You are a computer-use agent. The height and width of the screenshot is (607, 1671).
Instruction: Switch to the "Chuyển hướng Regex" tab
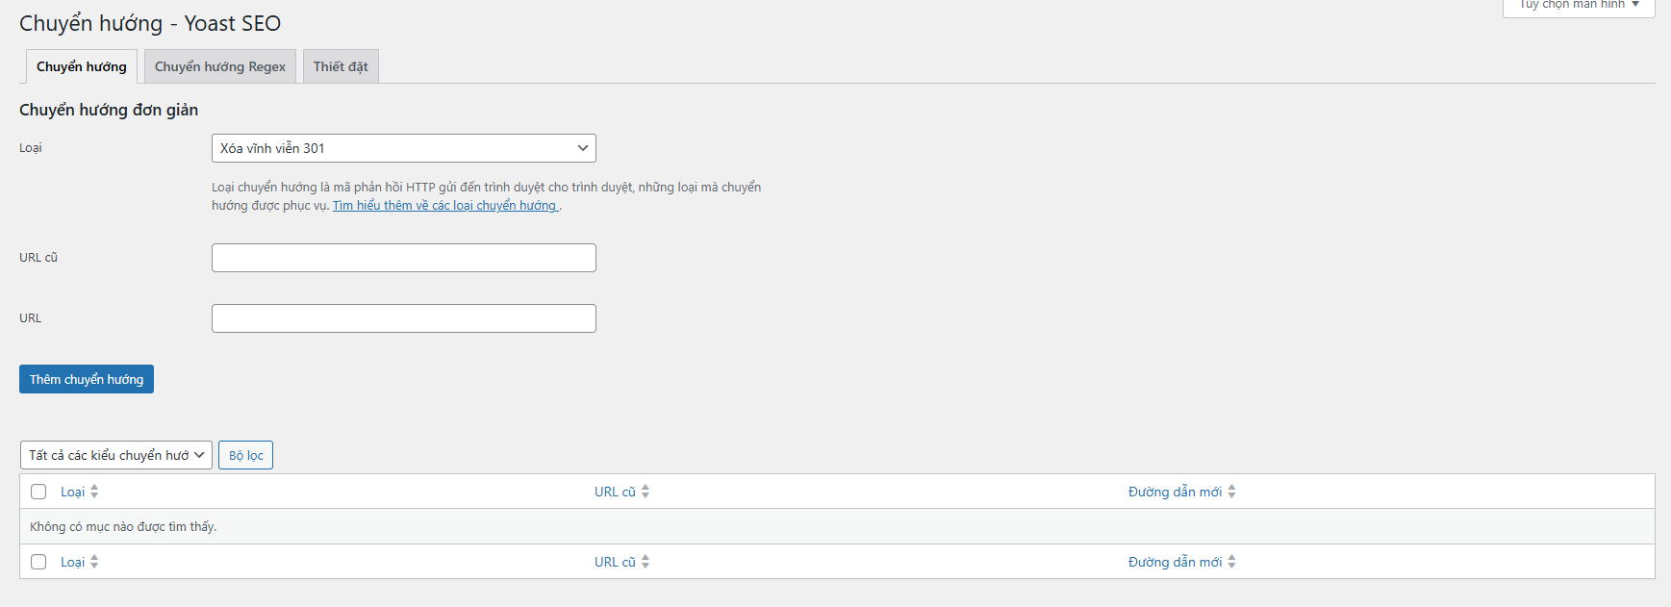point(219,65)
